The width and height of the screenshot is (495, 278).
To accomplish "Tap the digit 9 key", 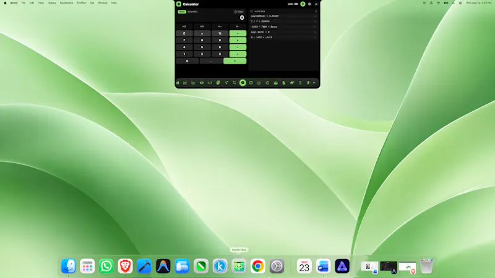I will [x=220, y=40].
